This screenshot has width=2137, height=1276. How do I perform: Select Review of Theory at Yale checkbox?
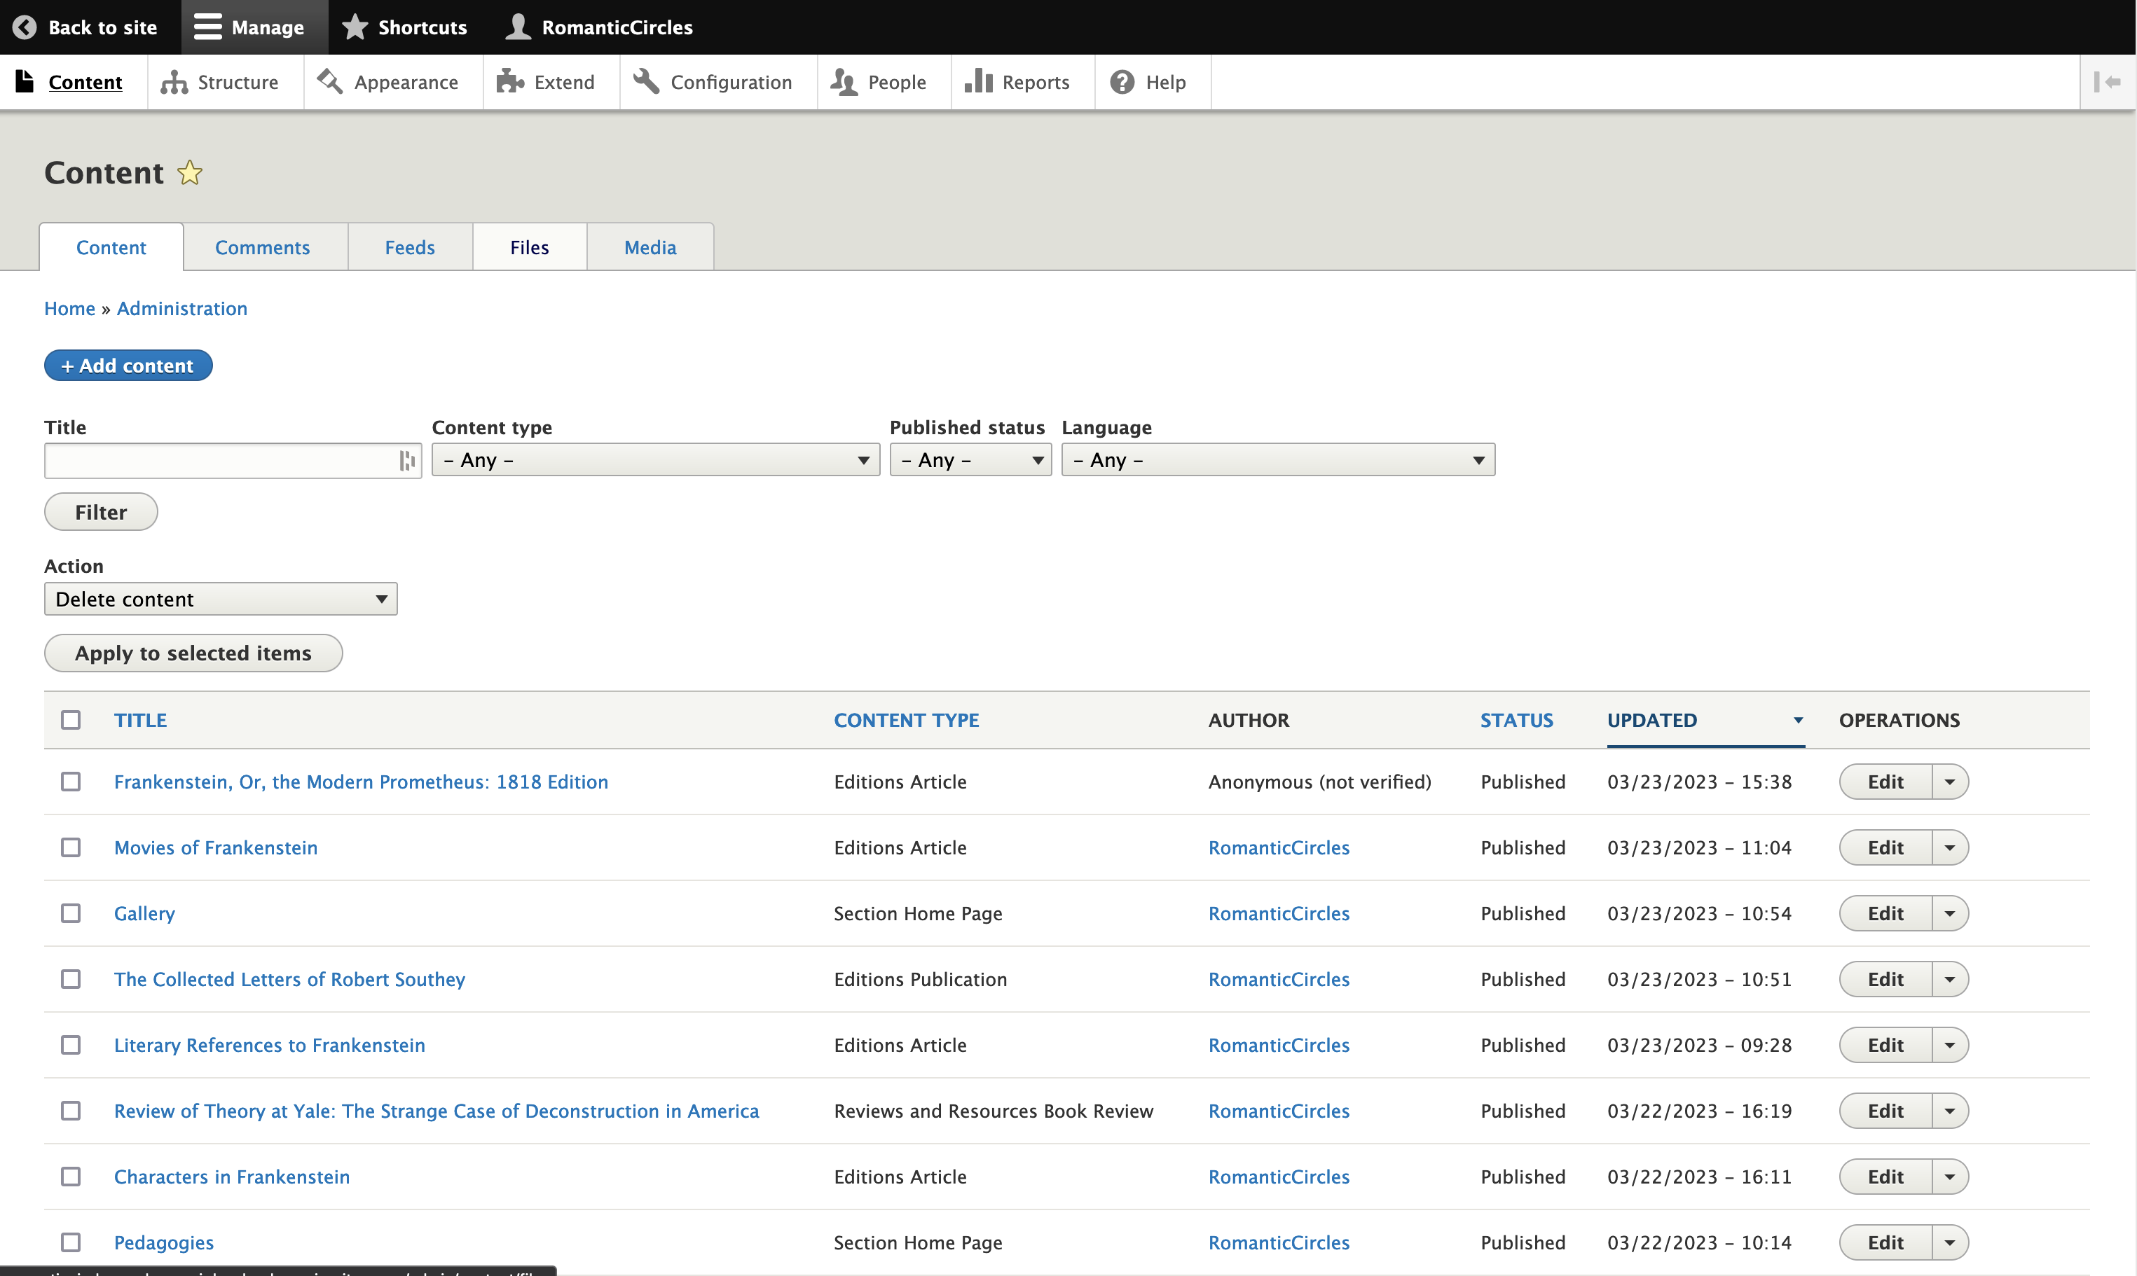click(x=71, y=1111)
